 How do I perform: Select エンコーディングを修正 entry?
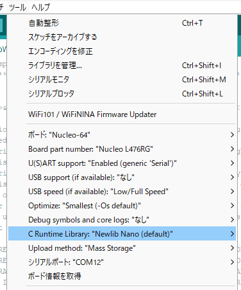122,51
